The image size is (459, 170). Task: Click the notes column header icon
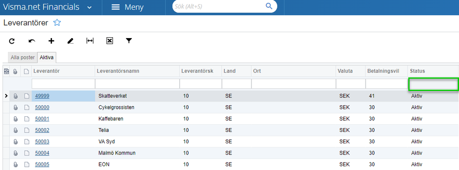click(x=26, y=71)
